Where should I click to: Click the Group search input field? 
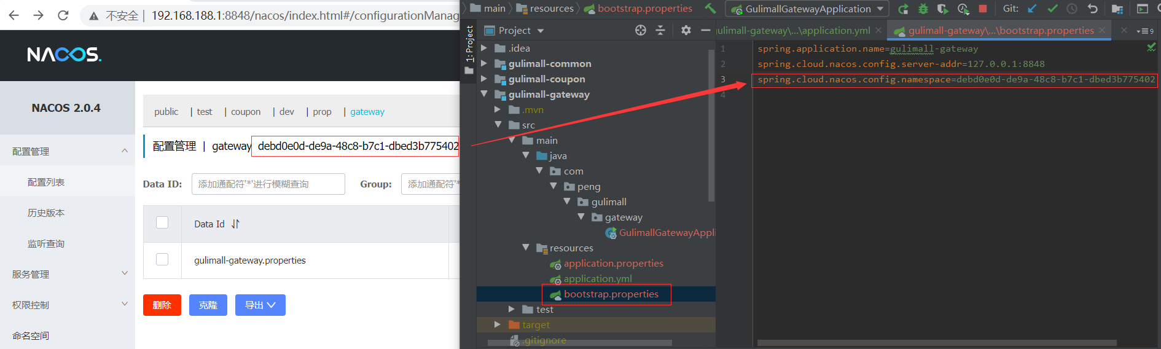pos(430,184)
